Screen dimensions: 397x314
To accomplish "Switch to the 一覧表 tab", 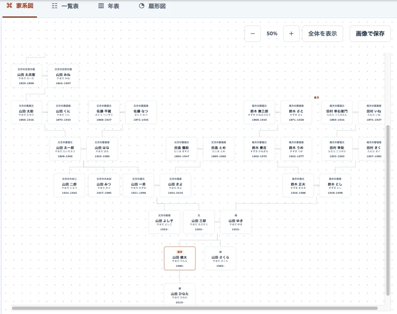I will click(65, 6).
